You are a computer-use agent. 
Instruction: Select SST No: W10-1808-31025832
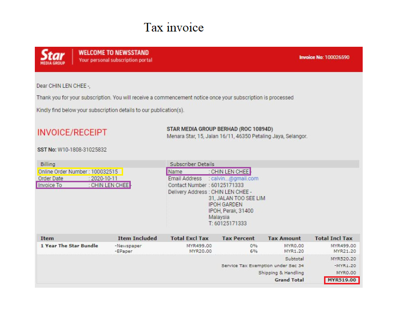pyautogui.click(x=72, y=150)
